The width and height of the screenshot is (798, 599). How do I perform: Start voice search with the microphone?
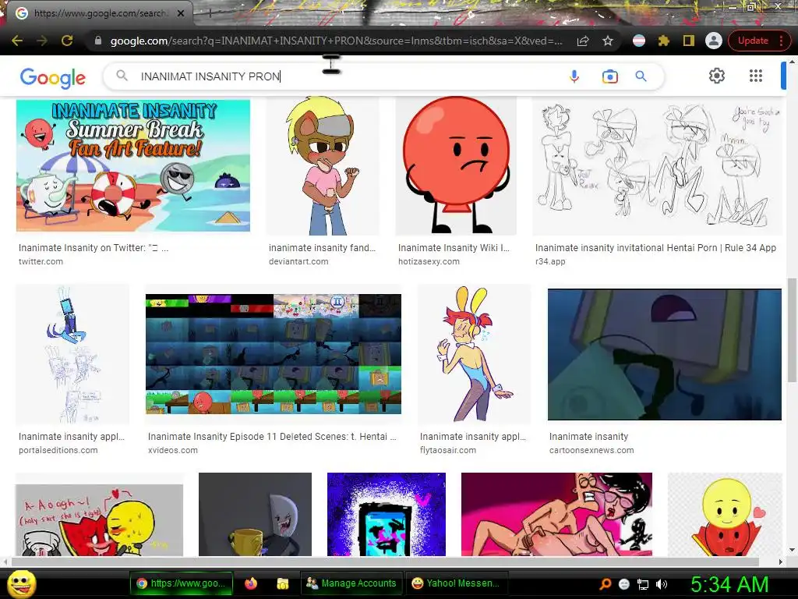574,76
